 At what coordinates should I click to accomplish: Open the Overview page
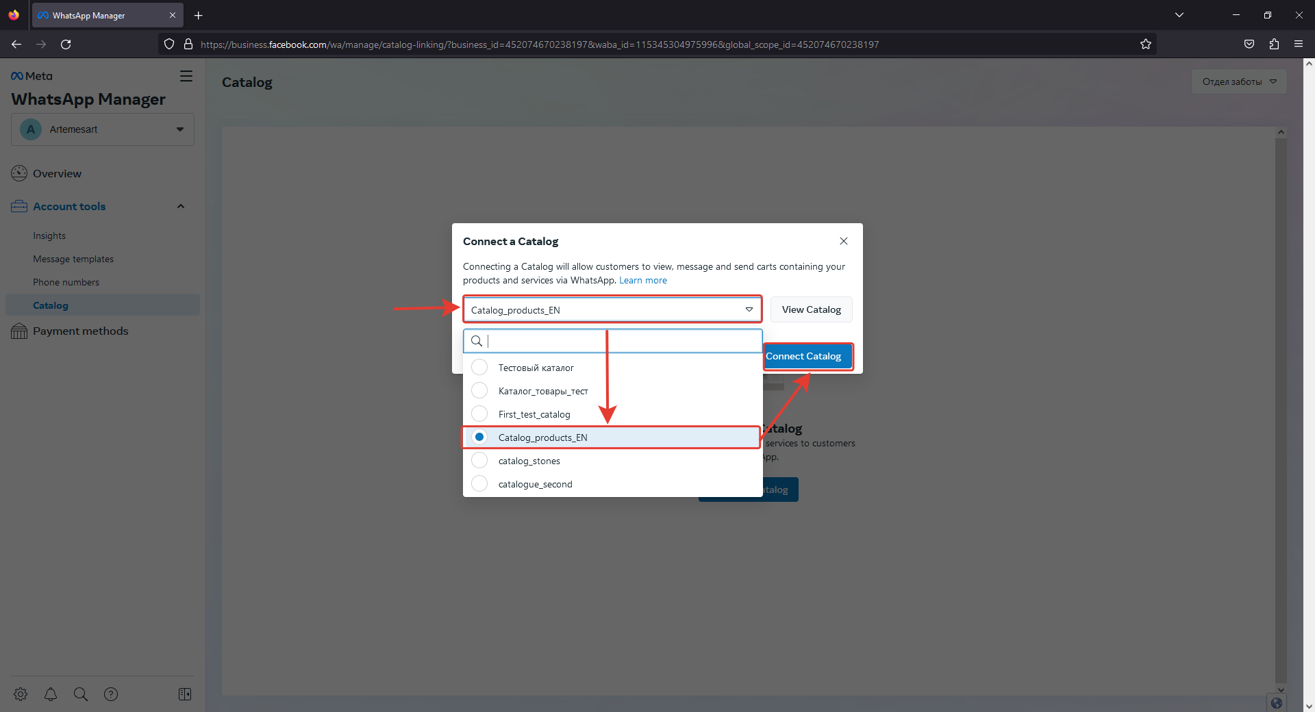57,174
